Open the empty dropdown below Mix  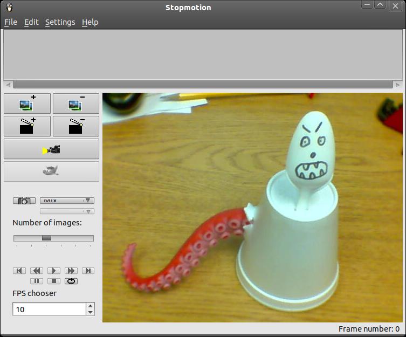67,211
